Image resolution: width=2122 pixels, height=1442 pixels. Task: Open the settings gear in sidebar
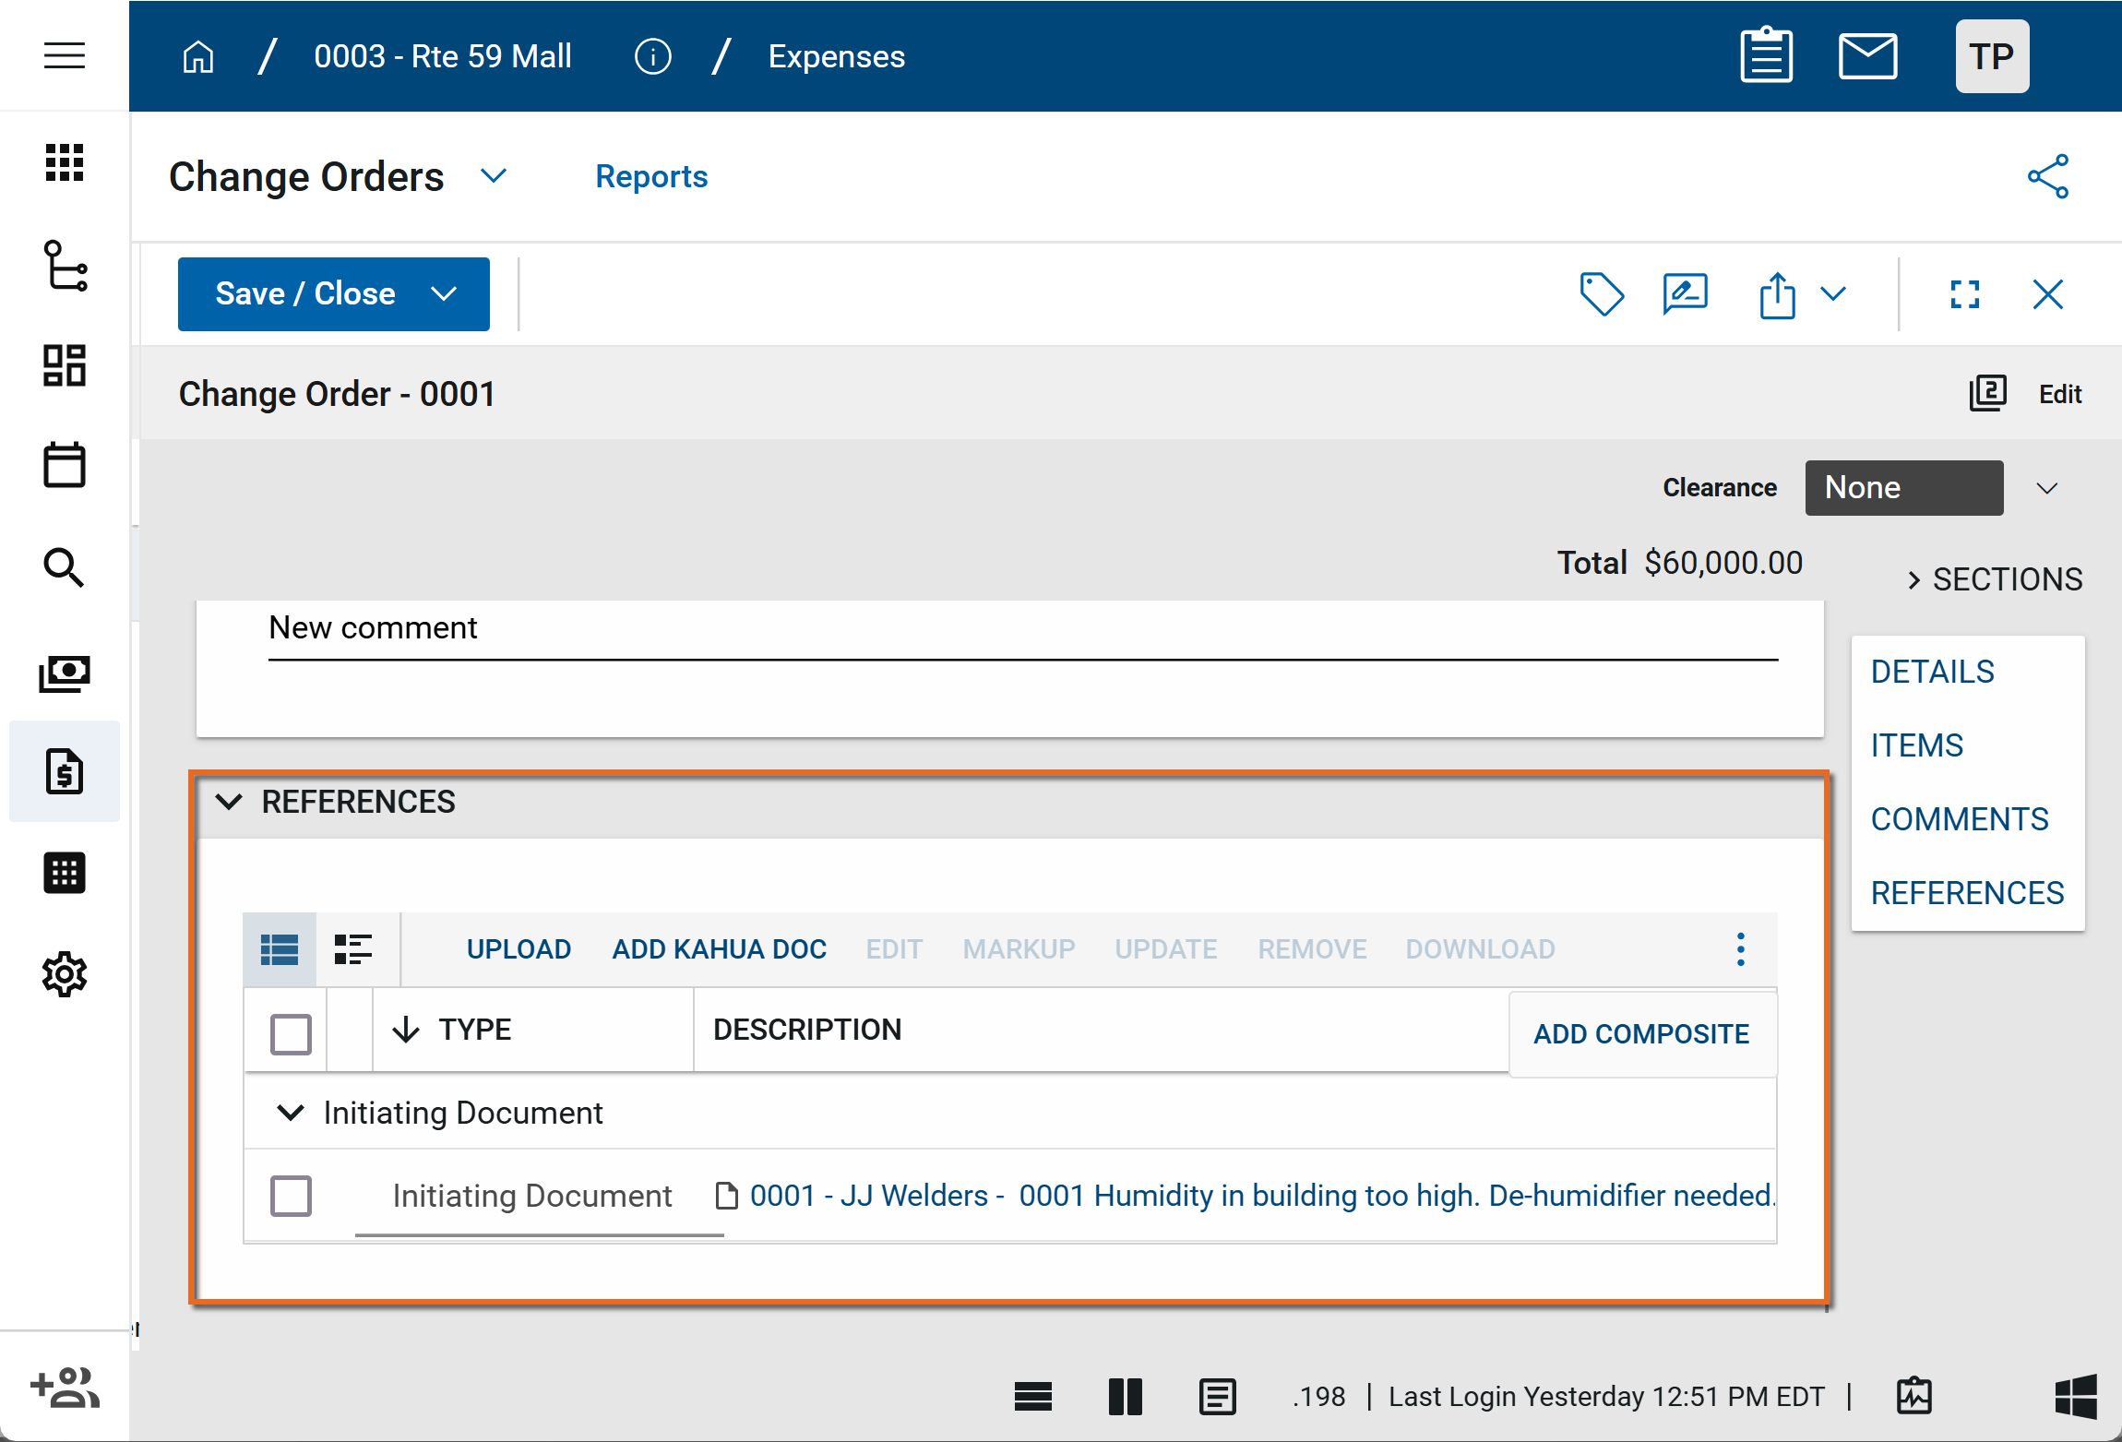click(x=65, y=973)
